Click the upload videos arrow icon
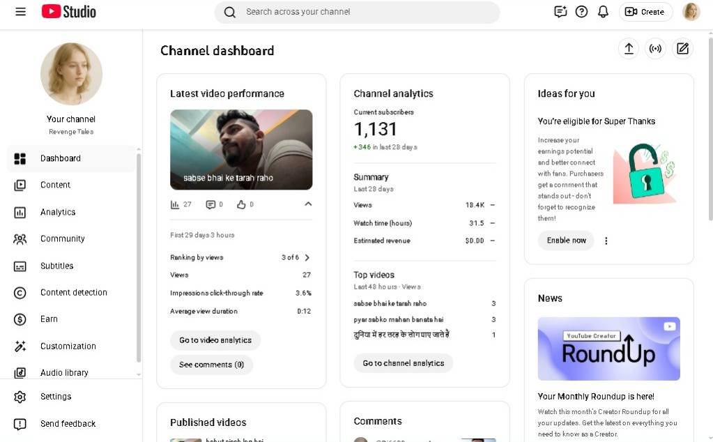 coord(628,49)
